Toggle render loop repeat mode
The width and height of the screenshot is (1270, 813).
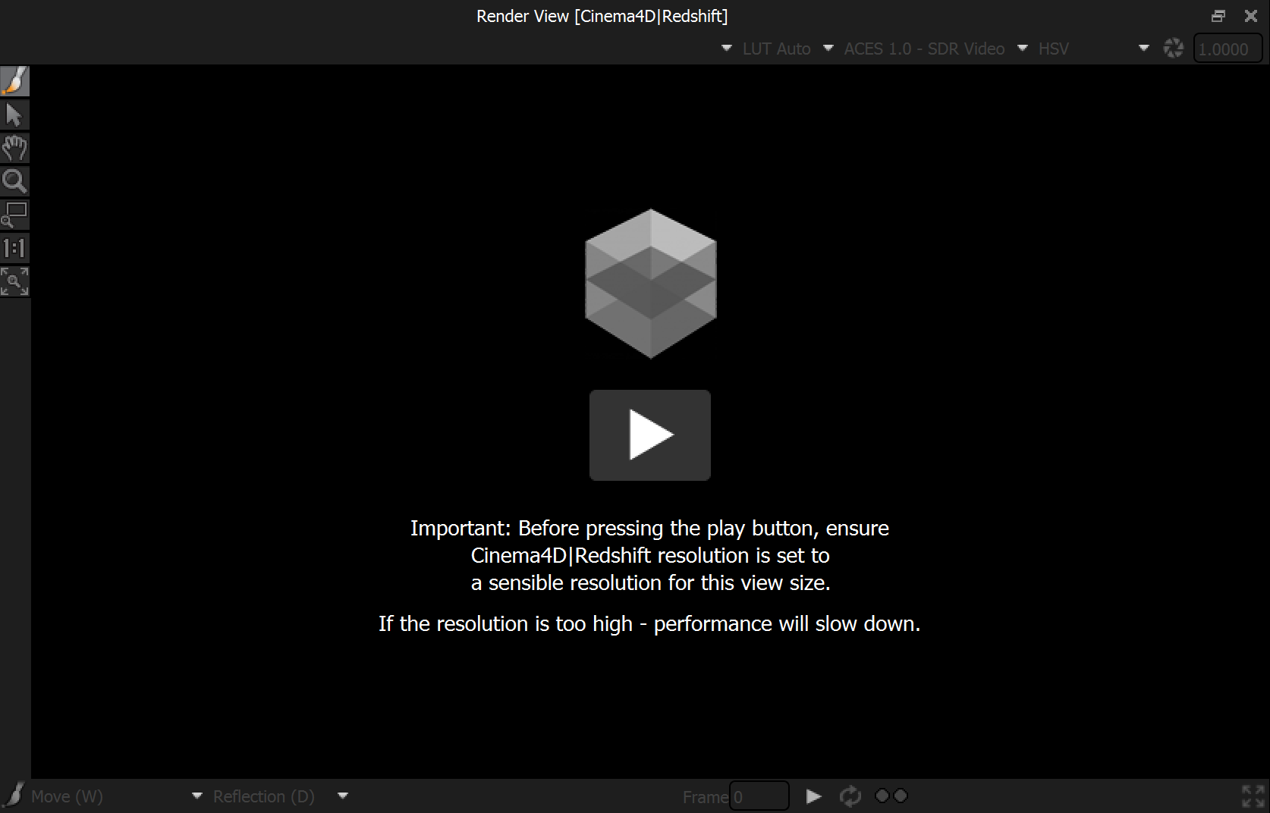coord(850,796)
